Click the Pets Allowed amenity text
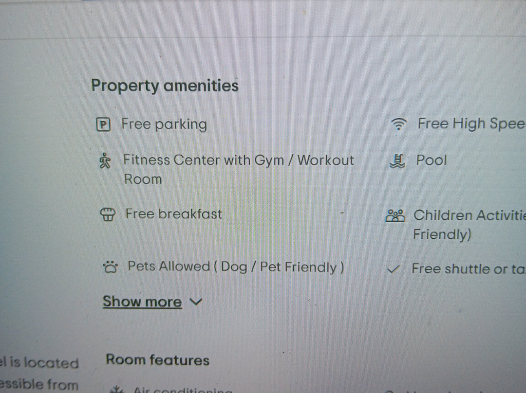This screenshot has width=526, height=393. pyautogui.click(x=236, y=267)
